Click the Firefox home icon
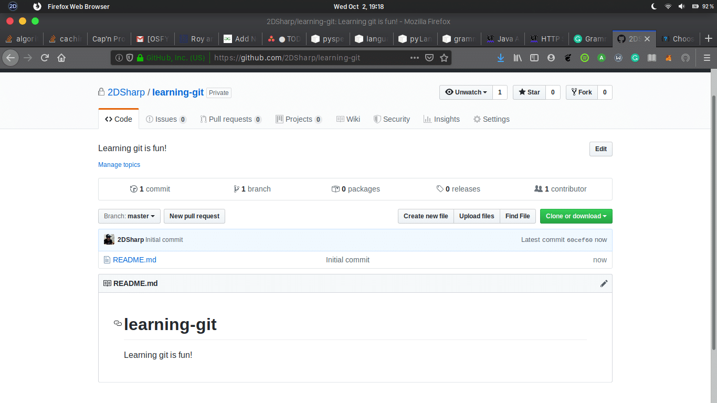717x403 pixels. (61, 58)
